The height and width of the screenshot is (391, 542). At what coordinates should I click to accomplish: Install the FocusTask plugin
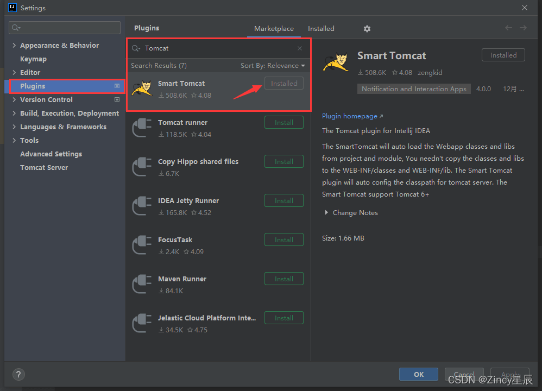coord(284,239)
